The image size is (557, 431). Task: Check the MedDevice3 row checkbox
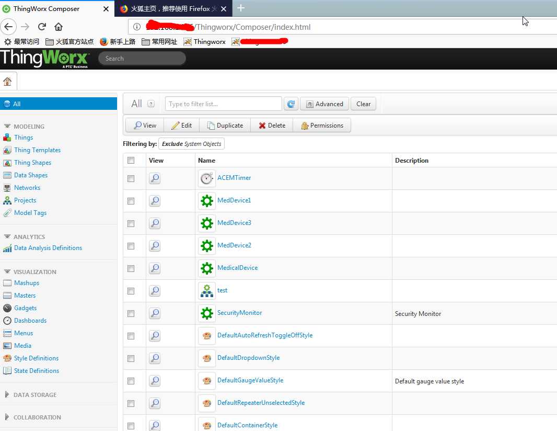[x=131, y=223]
